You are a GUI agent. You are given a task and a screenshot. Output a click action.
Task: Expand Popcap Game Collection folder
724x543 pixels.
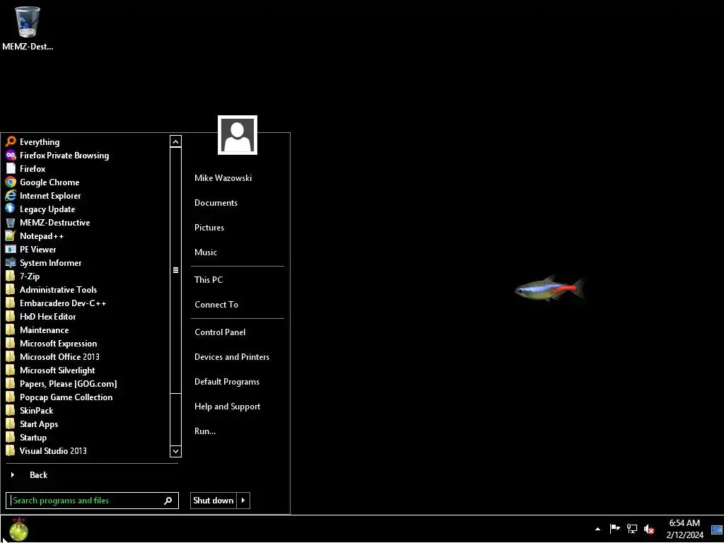point(59,397)
